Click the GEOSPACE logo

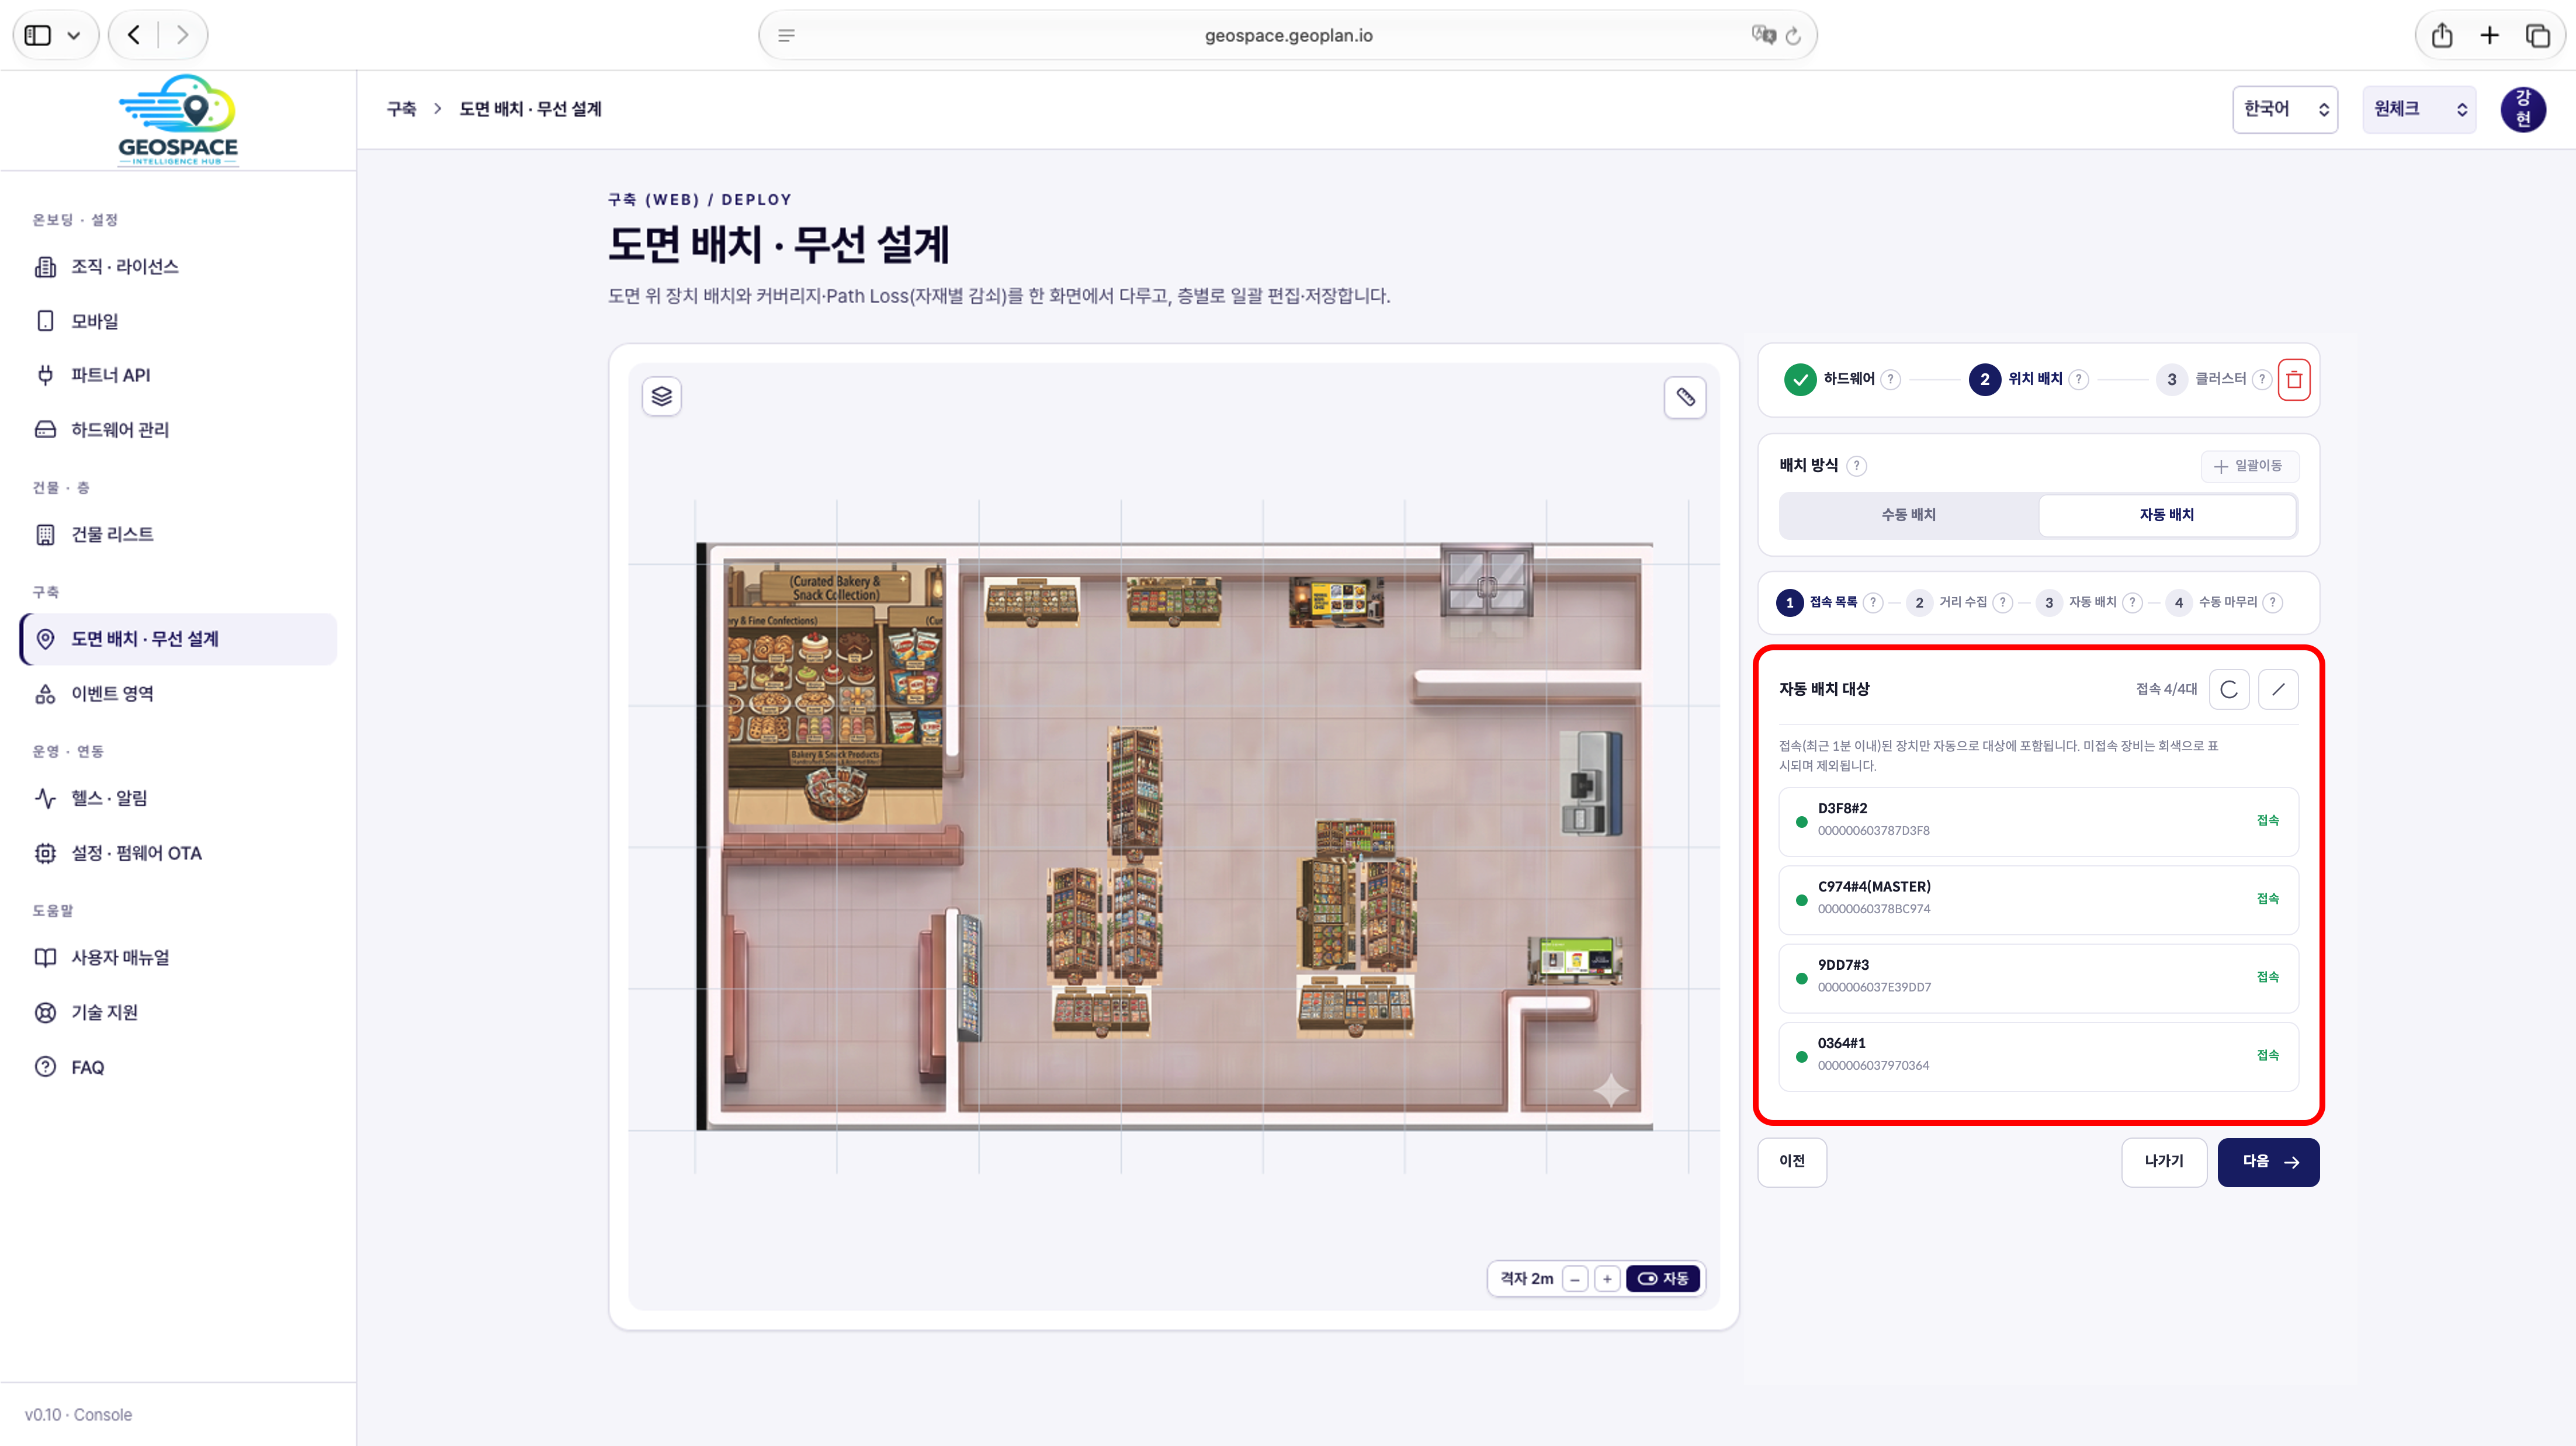point(178,121)
